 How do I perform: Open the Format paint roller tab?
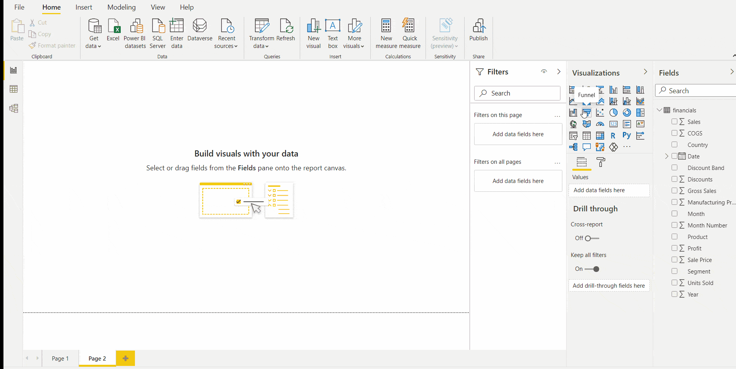coord(601,162)
